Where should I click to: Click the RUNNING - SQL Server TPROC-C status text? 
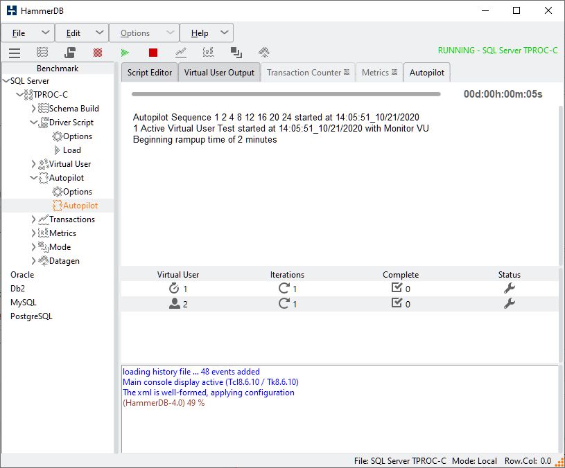(x=498, y=51)
